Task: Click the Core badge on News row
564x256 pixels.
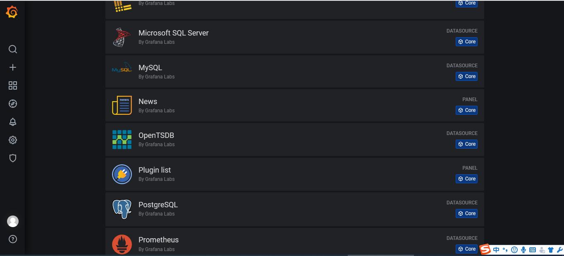Action: [466, 110]
